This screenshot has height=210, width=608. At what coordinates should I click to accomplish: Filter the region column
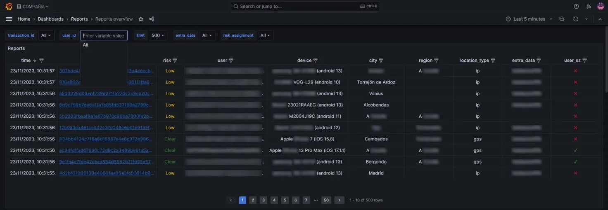click(437, 61)
